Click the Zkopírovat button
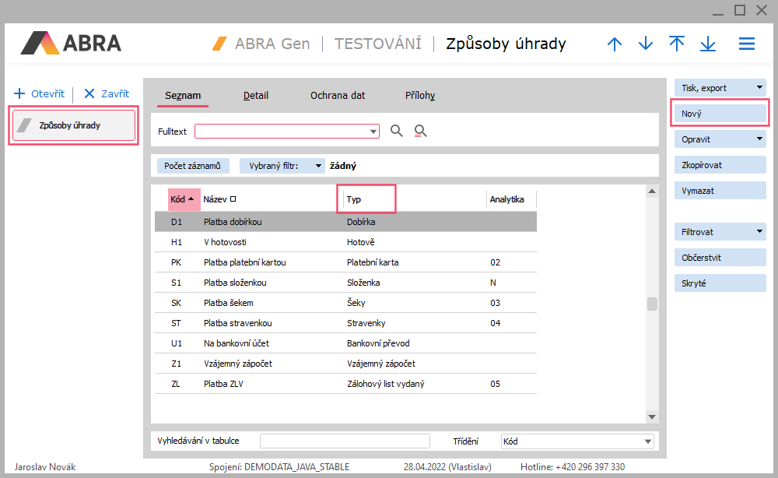 (x=720, y=165)
